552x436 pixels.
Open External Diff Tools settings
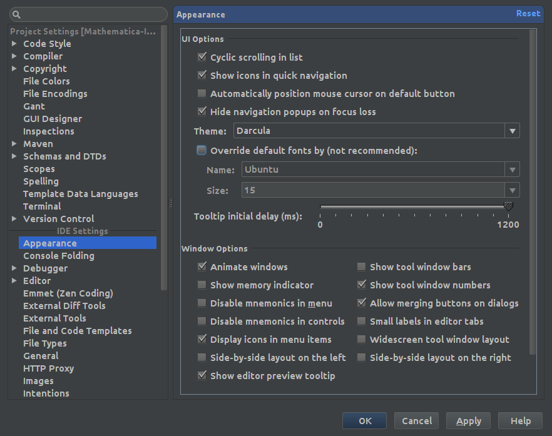tap(64, 306)
